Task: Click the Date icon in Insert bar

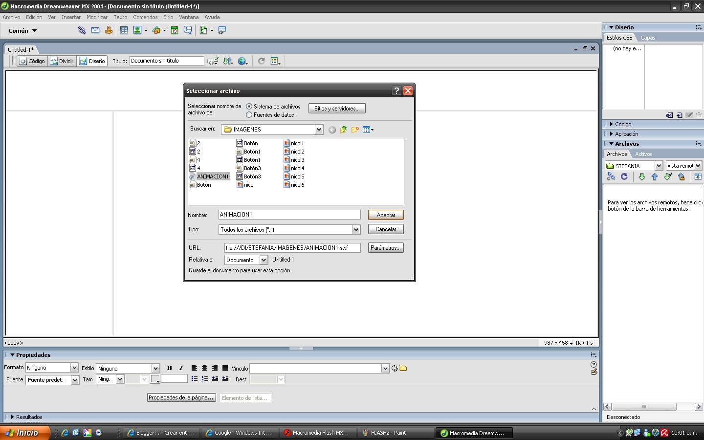Action: point(175,30)
